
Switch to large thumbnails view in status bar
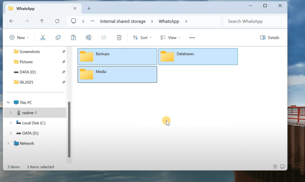[282, 167]
